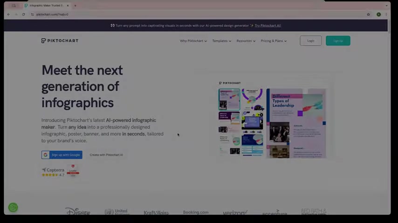Viewport: 398px width, 223px height.
Task: Click the browser forward arrow
Action: [16, 14]
